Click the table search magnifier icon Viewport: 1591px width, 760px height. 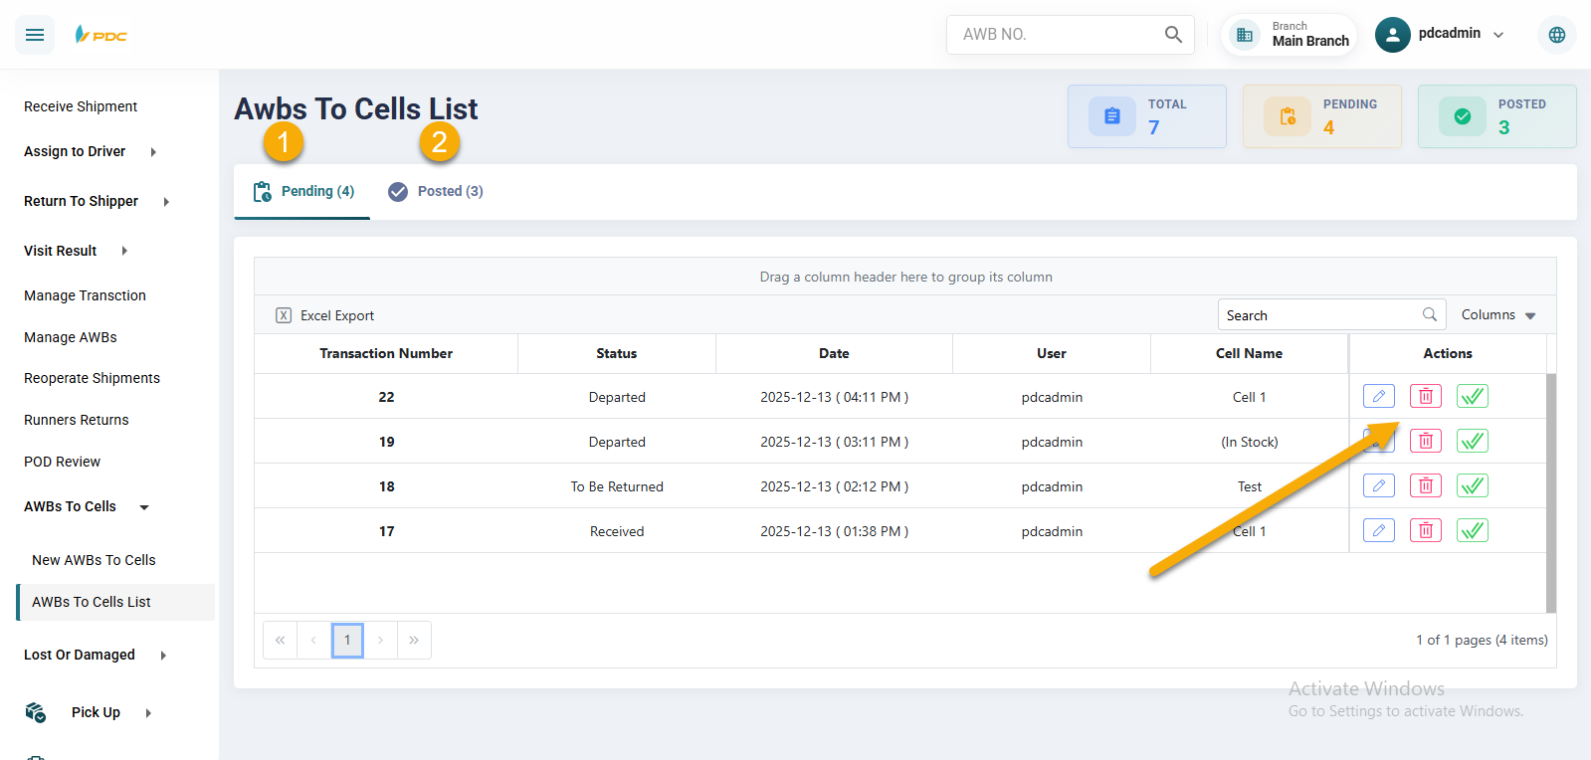(x=1430, y=314)
